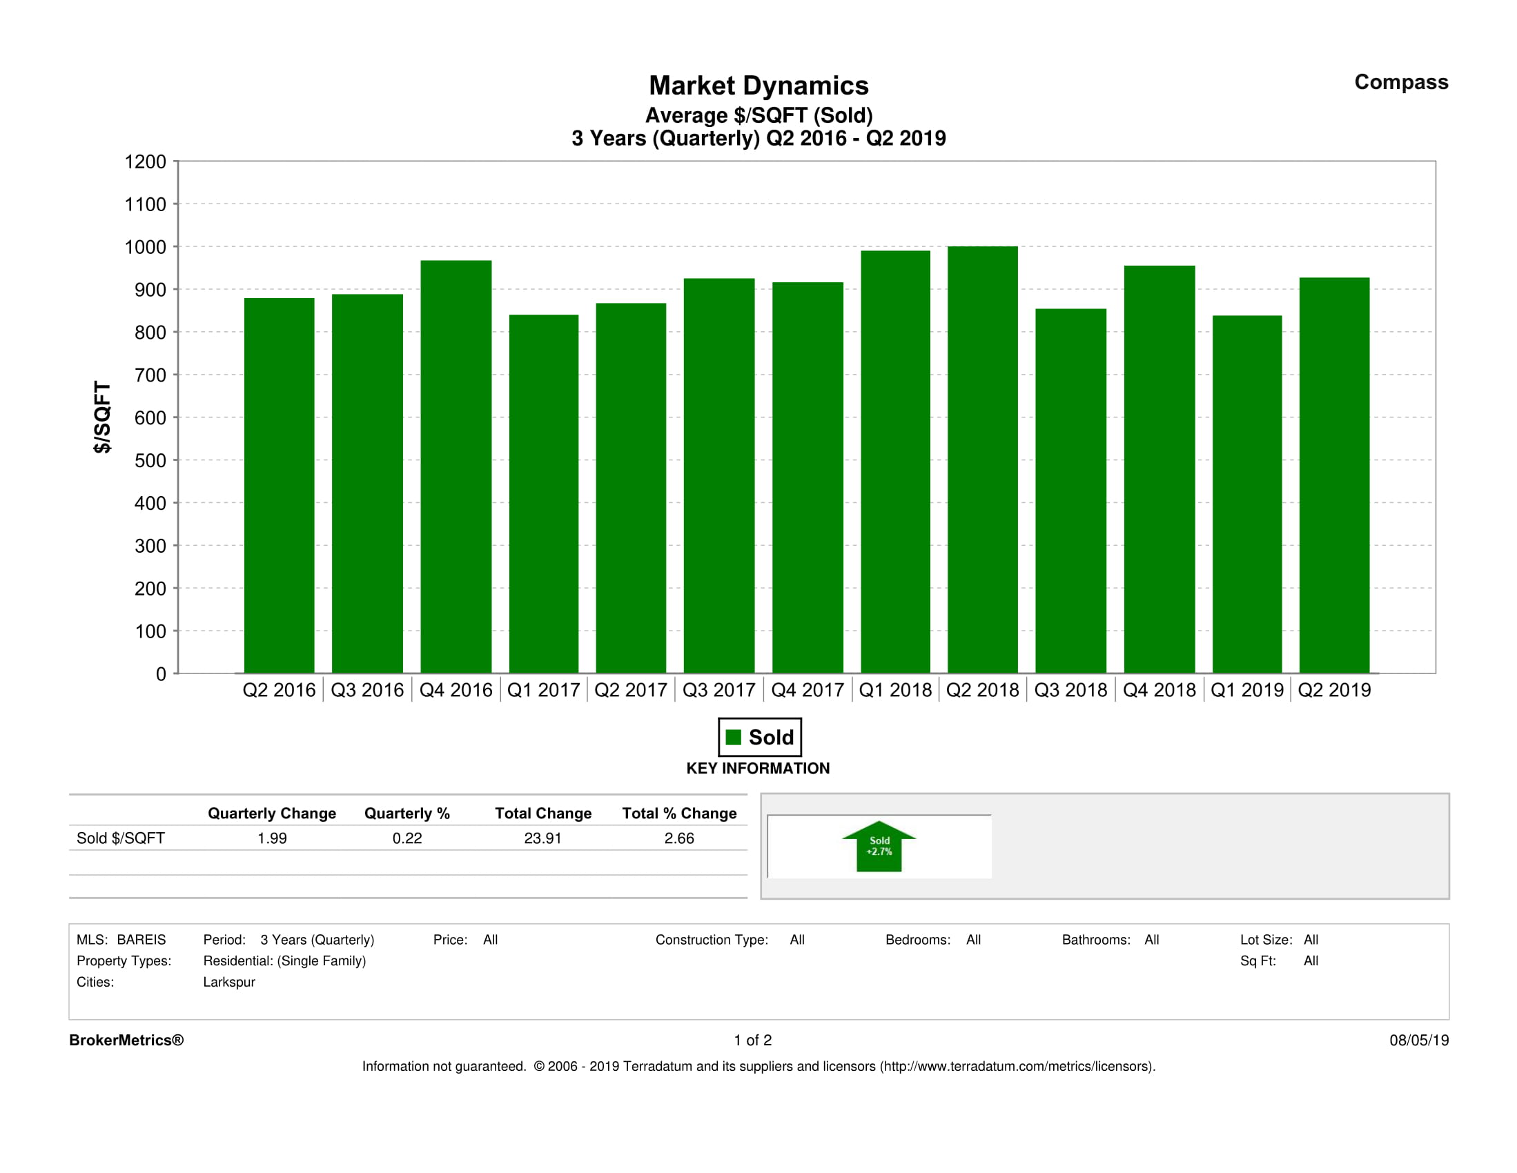Click the Q3 2018 axis label
Screen dimensions: 1517x1173
(1070, 689)
